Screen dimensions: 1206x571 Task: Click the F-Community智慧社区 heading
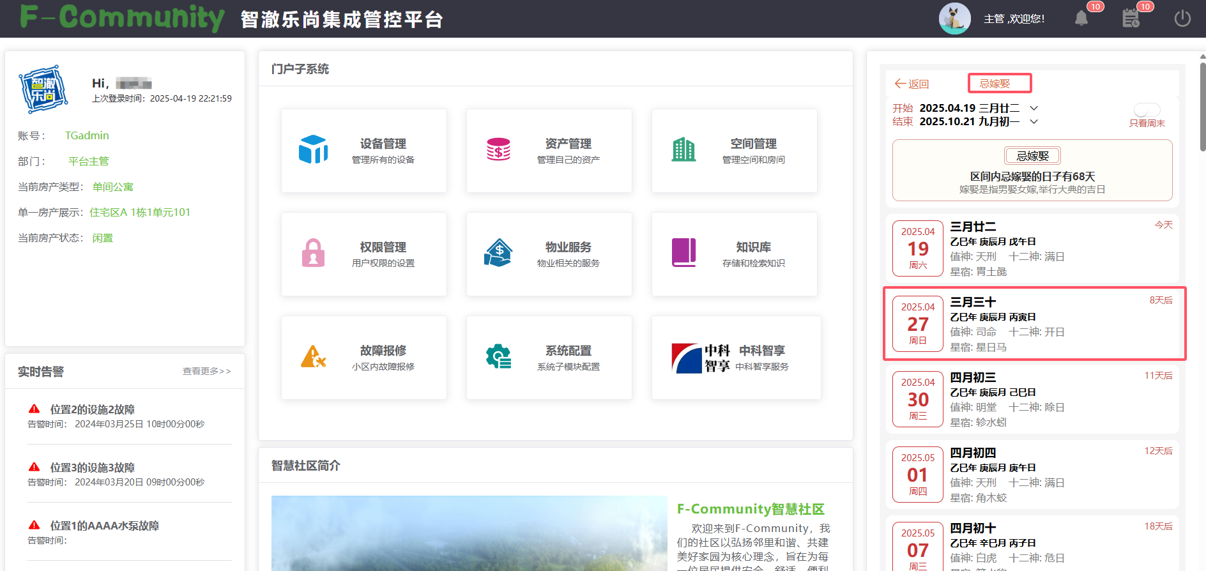pyautogui.click(x=751, y=509)
